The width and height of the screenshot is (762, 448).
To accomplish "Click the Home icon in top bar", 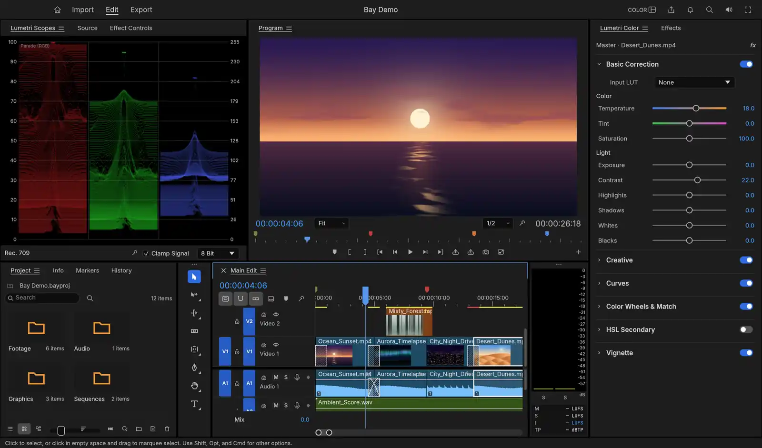I will coord(57,10).
